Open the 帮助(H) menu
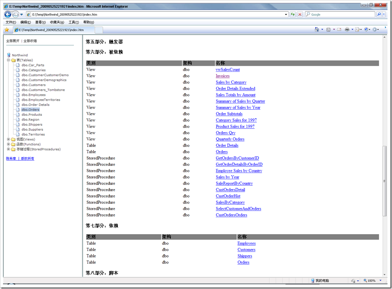 pos(89,22)
